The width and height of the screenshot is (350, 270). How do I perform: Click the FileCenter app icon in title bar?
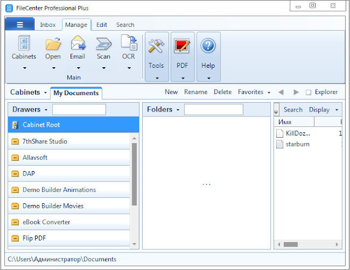[9, 8]
